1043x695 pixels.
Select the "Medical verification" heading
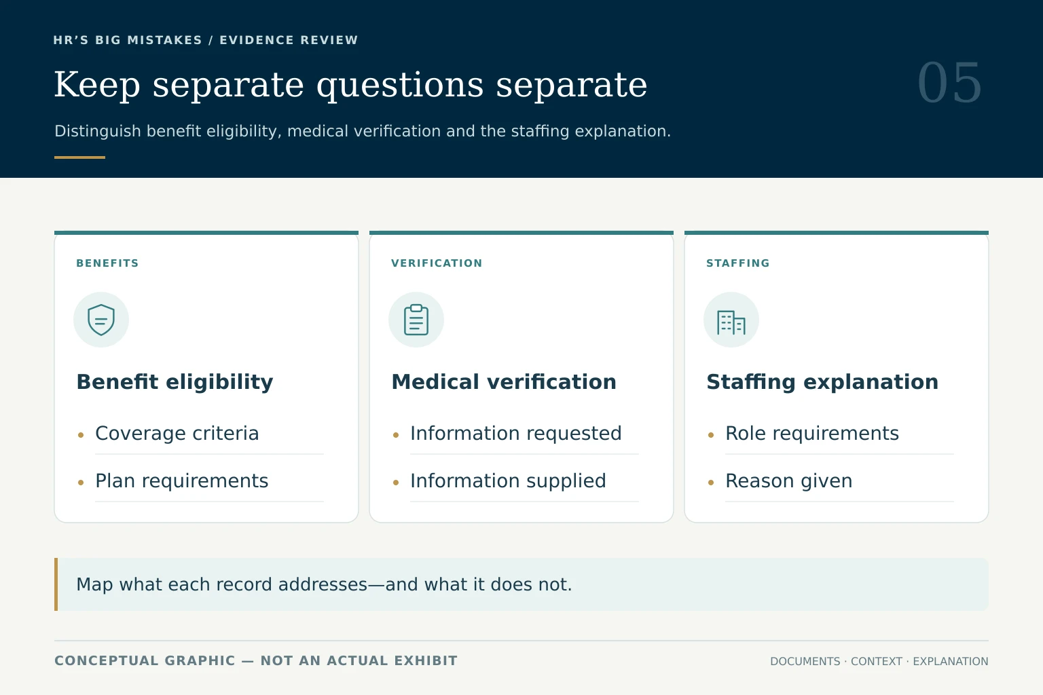coord(504,382)
